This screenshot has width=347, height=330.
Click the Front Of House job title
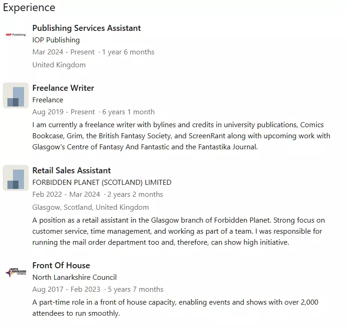coord(61,265)
